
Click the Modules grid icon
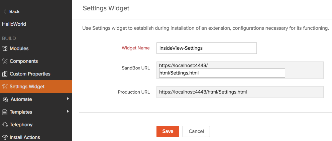(x=5, y=49)
